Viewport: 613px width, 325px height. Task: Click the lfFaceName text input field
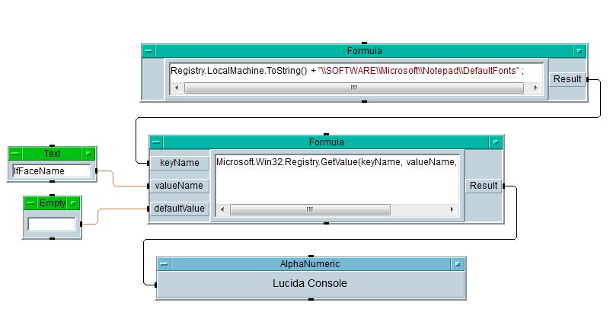51,171
